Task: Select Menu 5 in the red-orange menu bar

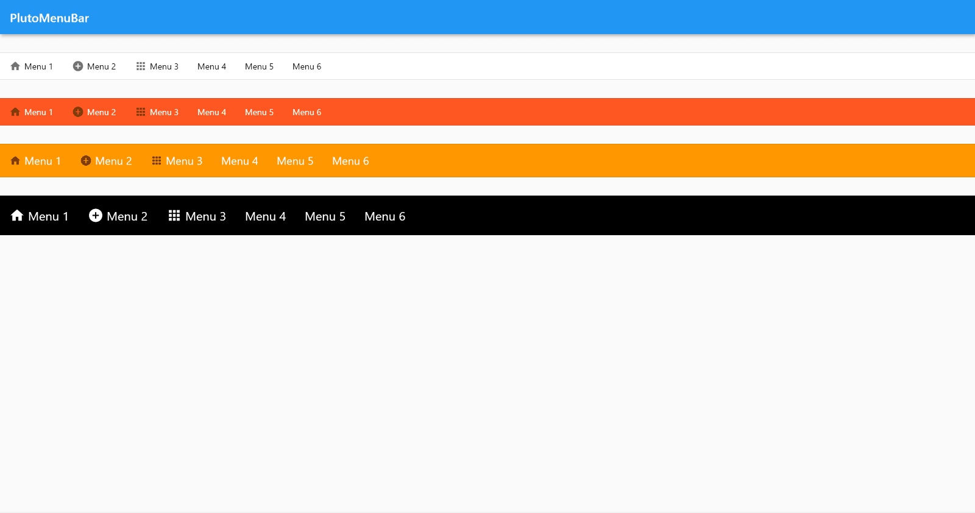Action: click(x=259, y=112)
